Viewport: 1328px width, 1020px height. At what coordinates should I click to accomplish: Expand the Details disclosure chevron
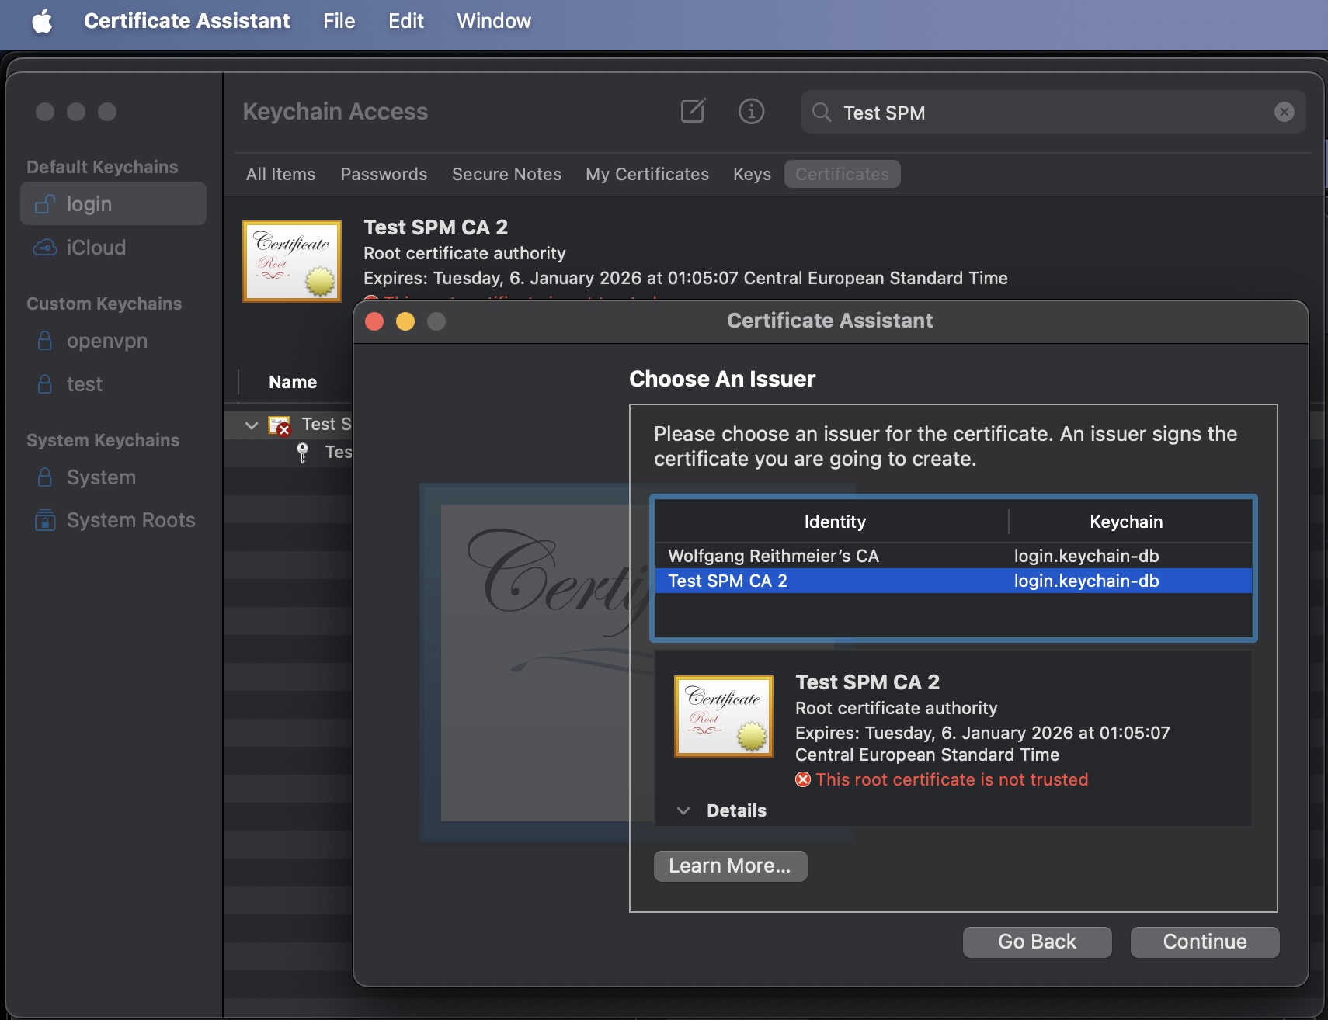coord(683,810)
